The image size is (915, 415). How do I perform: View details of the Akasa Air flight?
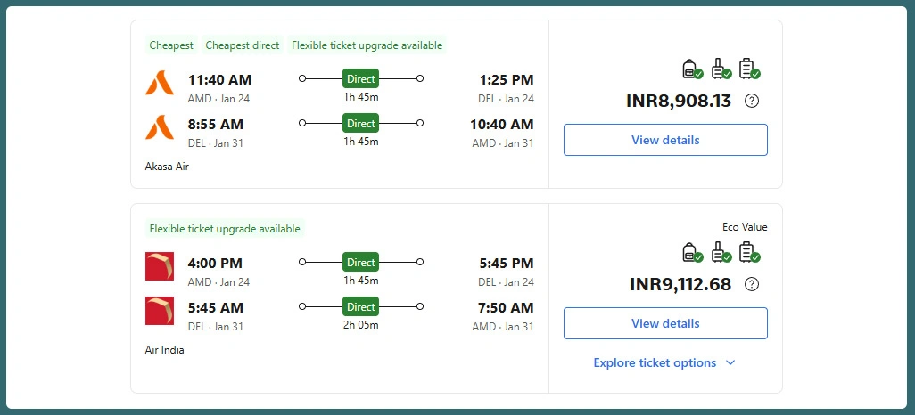pos(665,140)
